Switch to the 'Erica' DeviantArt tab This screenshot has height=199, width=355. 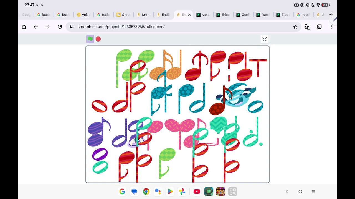click(x=224, y=15)
